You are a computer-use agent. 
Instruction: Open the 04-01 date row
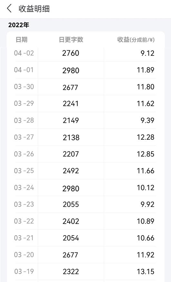[85, 70]
